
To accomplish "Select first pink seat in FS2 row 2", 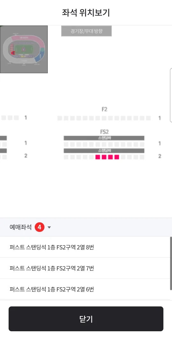I will tap(98, 157).
